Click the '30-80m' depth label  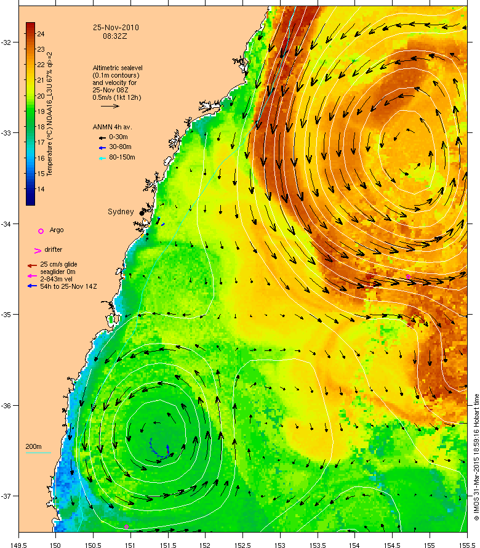point(120,147)
